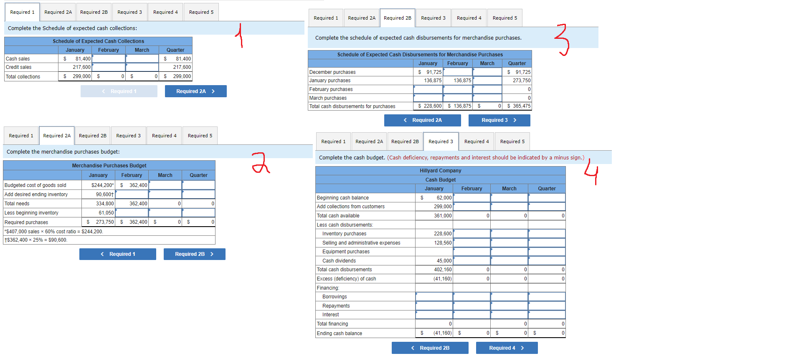Click footnote '$407,000 sales × 60% cost ratio = $244,200.'
Viewport: 796px width, 361px height.
(x=54, y=232)
